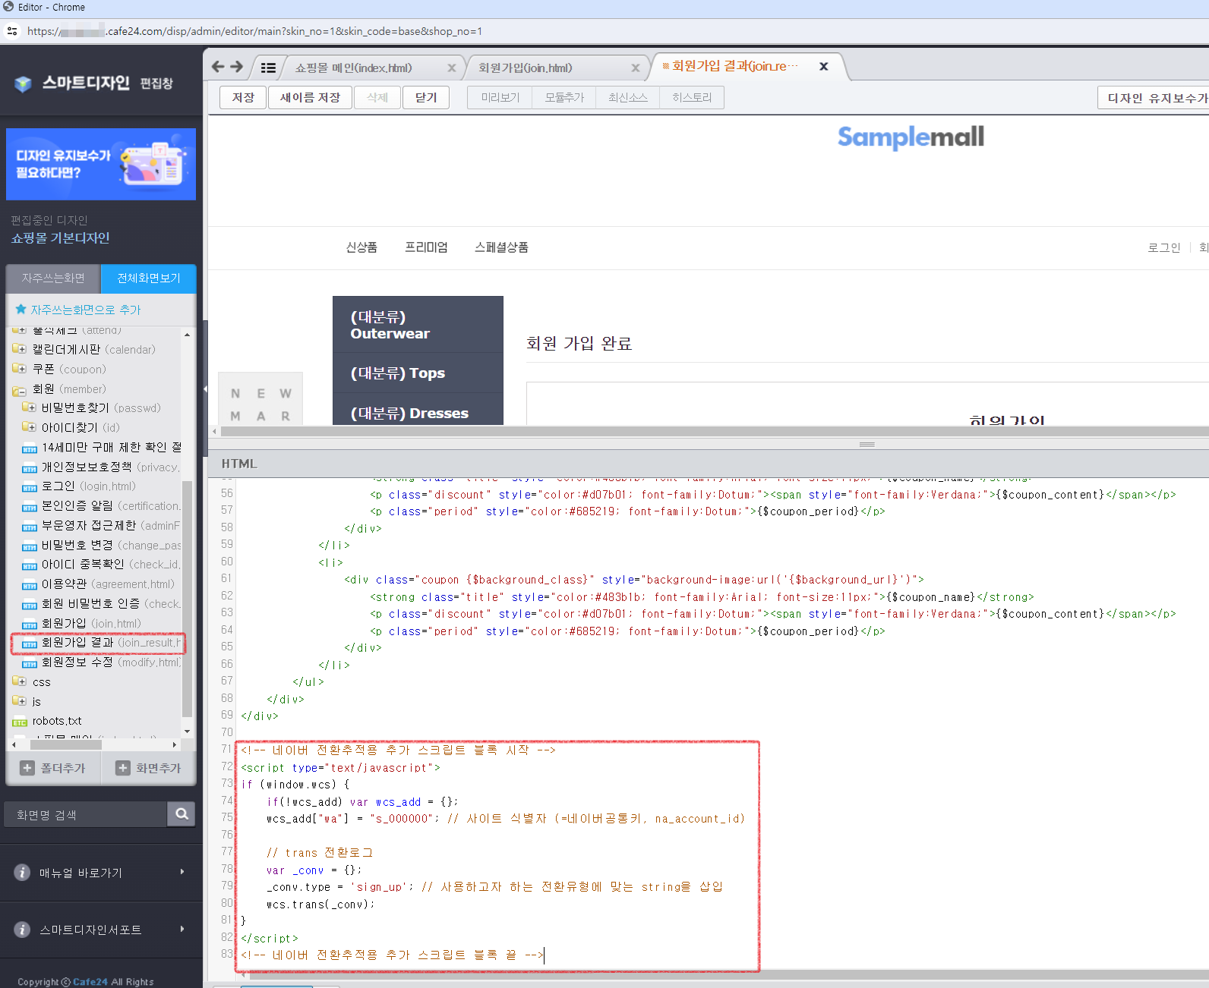
Task: Select the 전체화면보기 tab
Action: (149, 278)
